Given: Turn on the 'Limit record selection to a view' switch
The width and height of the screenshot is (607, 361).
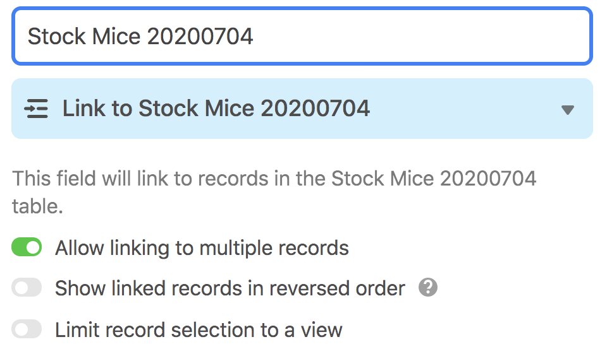Looking at the screenshot, I should click(27, 329).
